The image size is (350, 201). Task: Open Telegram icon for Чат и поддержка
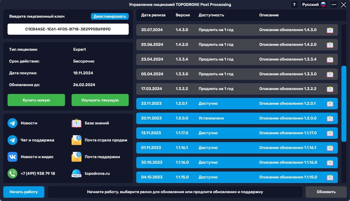pyautogui.click(x=12, y=140)
